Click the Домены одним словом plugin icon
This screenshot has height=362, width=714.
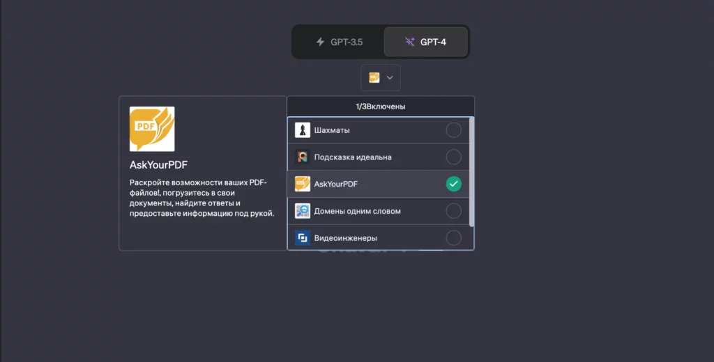(303, 210)
